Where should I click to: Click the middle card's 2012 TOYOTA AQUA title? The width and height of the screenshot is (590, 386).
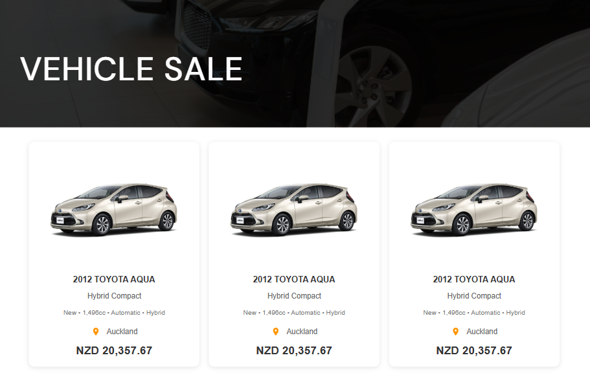pos(294,280)
